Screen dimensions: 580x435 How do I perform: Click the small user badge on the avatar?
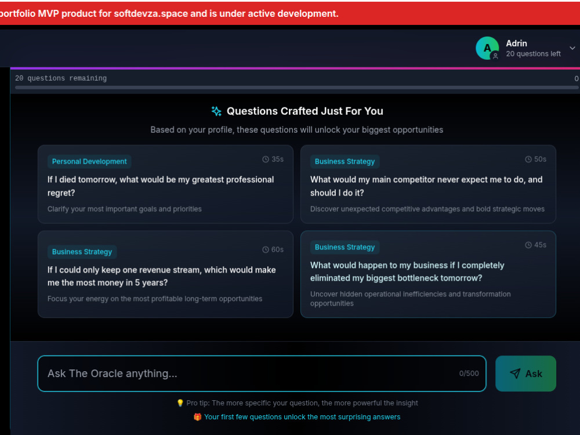pos(495,56)
